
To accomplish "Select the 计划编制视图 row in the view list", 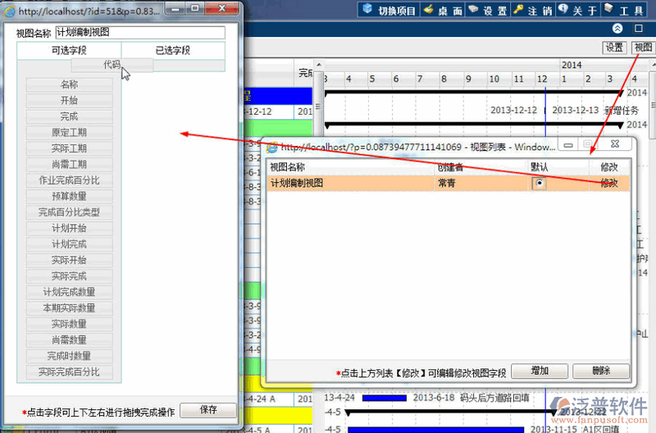I will point(448,183).
